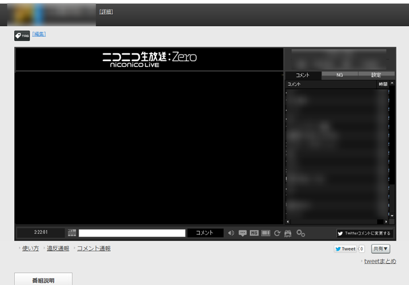This screenshot has width=409, height=285.
Task: Click Twitterコメントに変更する button
Action: point(365,233)
